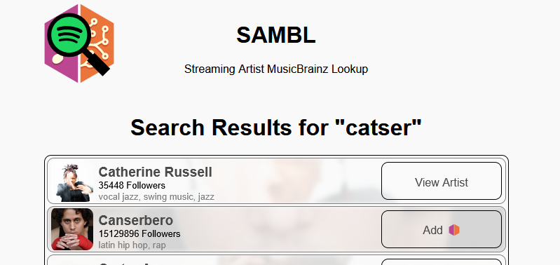Viewport: 560px width, 265px height.
Task: Select the Canserbero result row
Action: 276,229
